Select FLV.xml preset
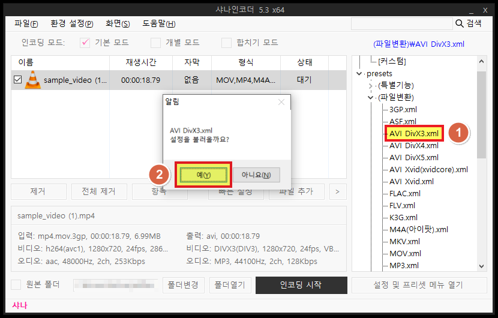 (x=403, y=206)
